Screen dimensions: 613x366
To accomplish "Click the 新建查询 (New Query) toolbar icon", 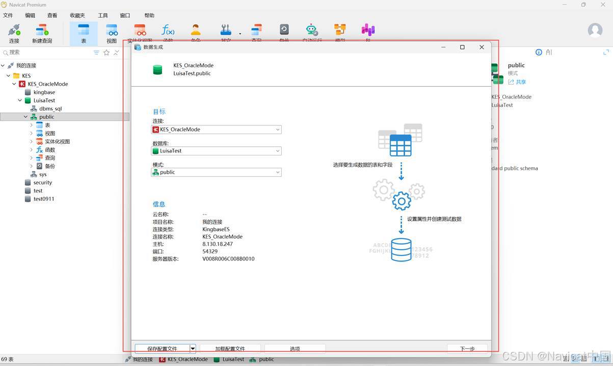I will tap(42, 33).
